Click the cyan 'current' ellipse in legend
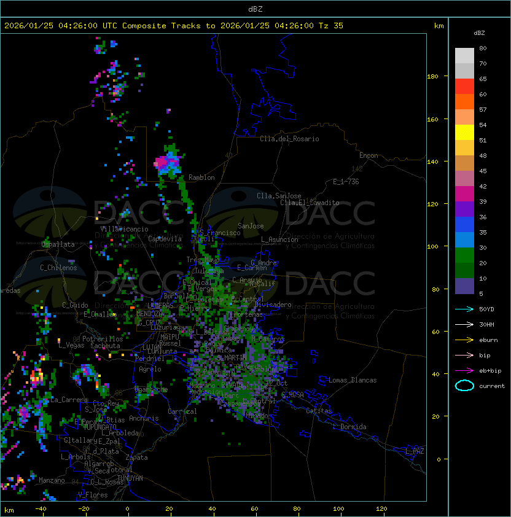511x517 pixels. point(464,386)
